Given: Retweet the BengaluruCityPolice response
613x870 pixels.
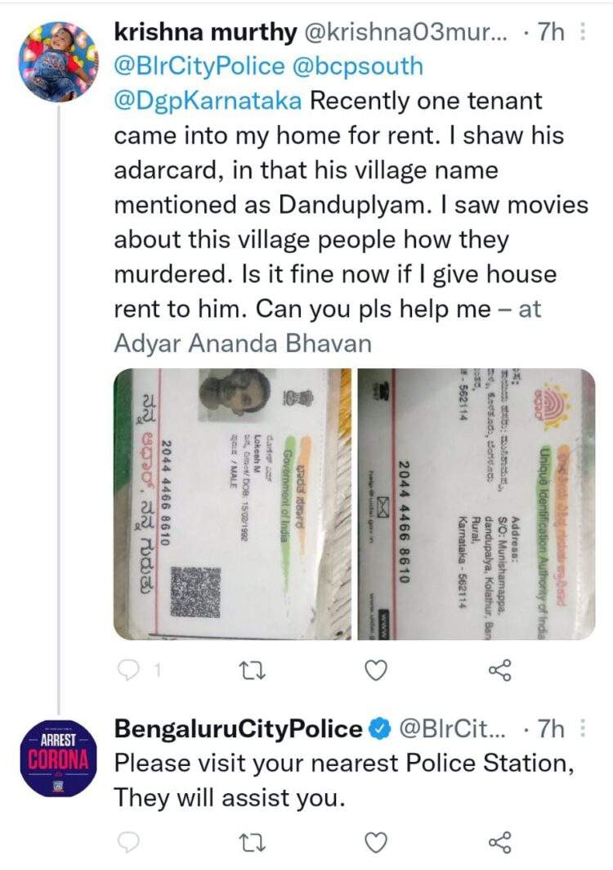Looking at the screenshot, I should click(254, 842).
